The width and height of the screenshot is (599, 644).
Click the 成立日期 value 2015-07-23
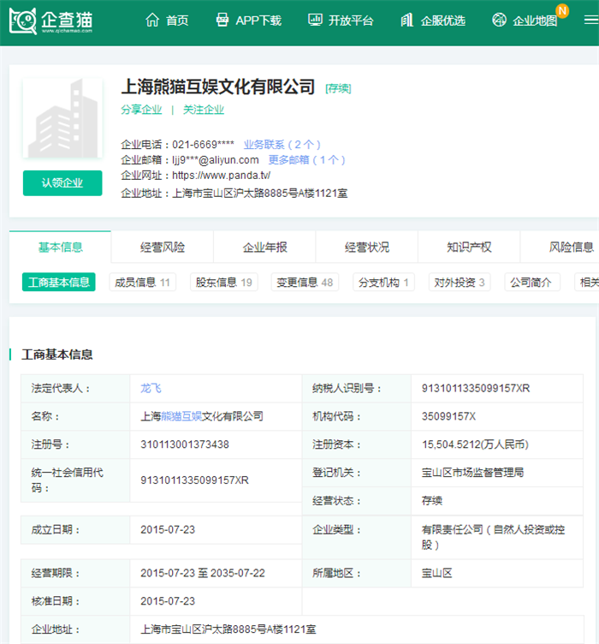(x=168, y=529)
